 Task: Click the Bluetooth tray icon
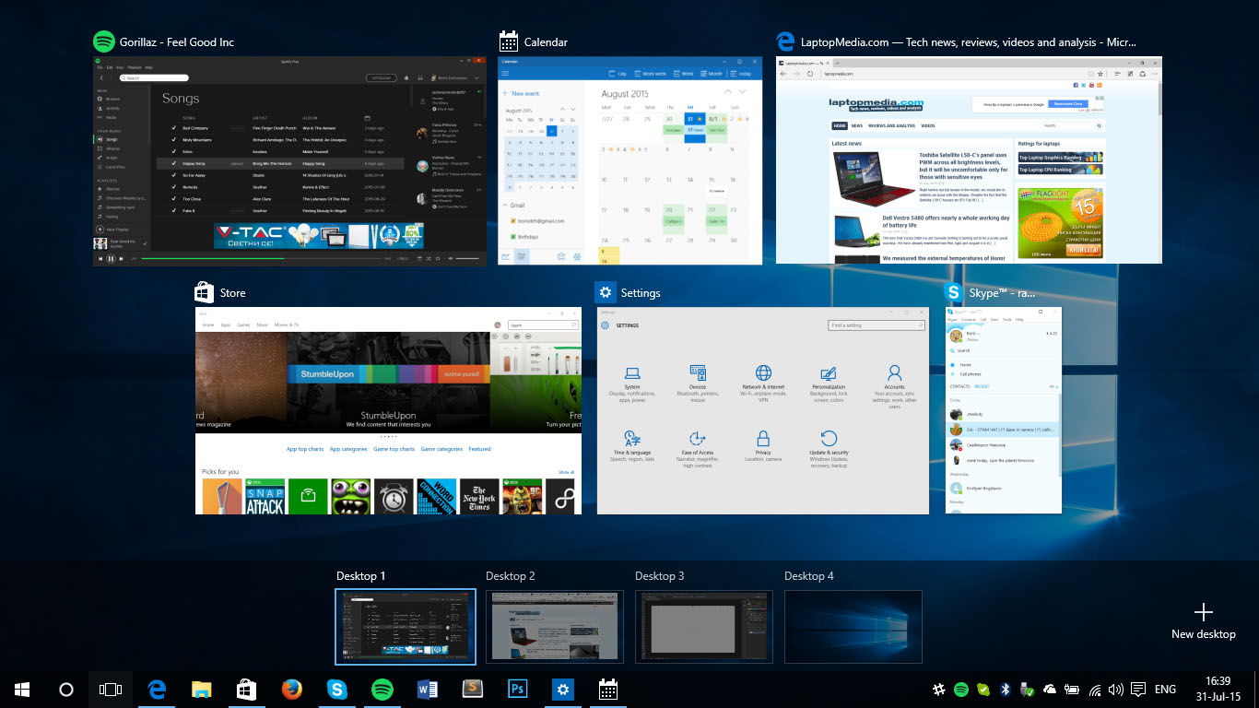click(1006, 689)
